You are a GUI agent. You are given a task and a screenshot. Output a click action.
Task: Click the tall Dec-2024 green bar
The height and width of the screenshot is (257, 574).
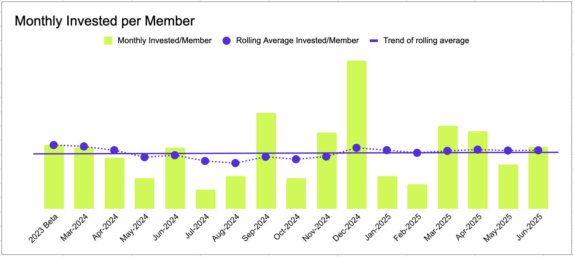[357, 102]
